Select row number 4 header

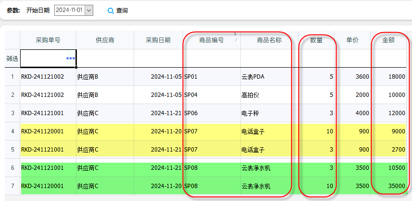pyautogui.click(x=12, y=131)
